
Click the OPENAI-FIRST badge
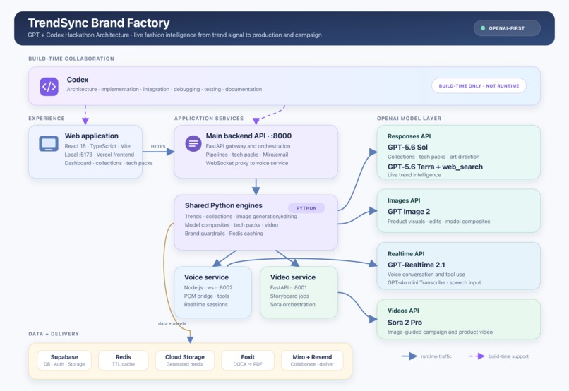(x=507, y=28)
